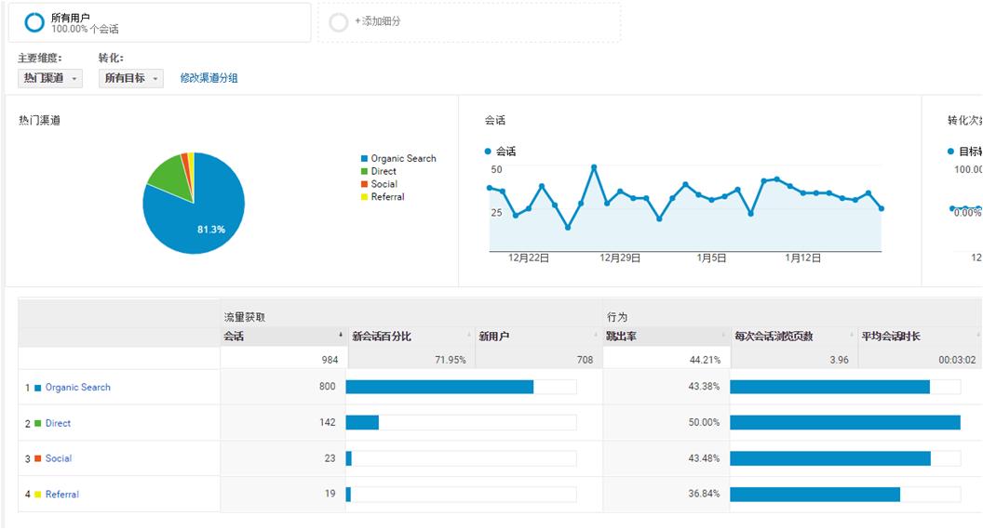This screenshot has width=983, height=529.
Task: Click the 所有用户 segment circle icon
Action: [34, 22]
